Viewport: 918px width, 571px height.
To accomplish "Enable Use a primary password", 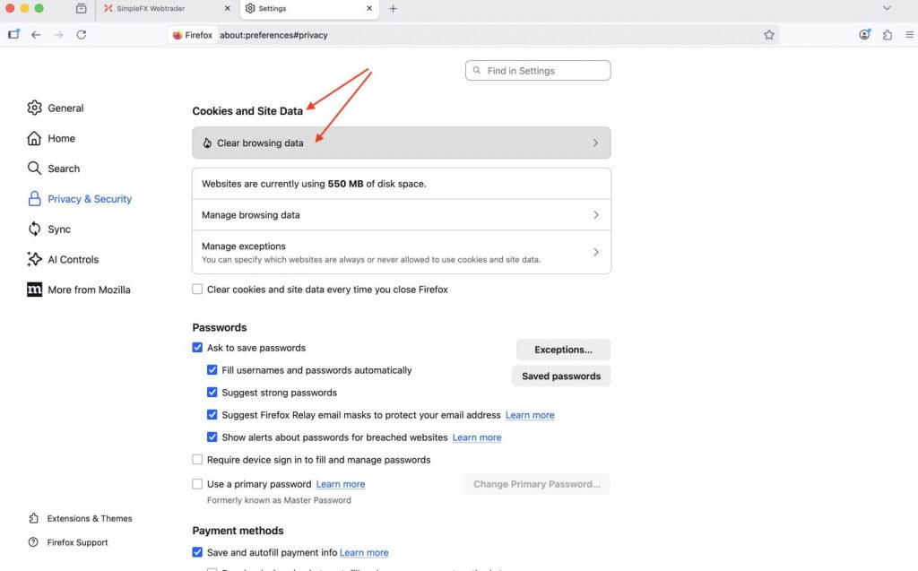I will [197, 484].
